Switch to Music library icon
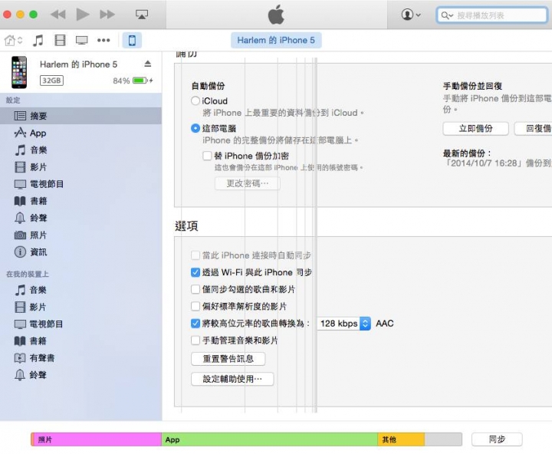Image resolution: width=552 pixels, height=454 pixels. coord(38,41)
